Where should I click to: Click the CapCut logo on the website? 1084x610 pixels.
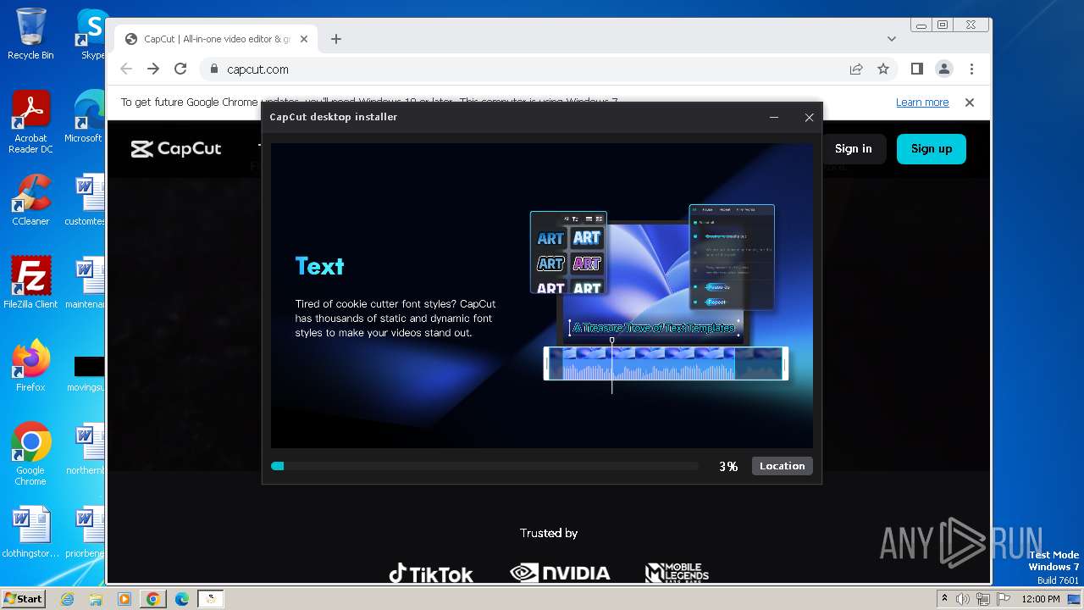coord(176,149)
